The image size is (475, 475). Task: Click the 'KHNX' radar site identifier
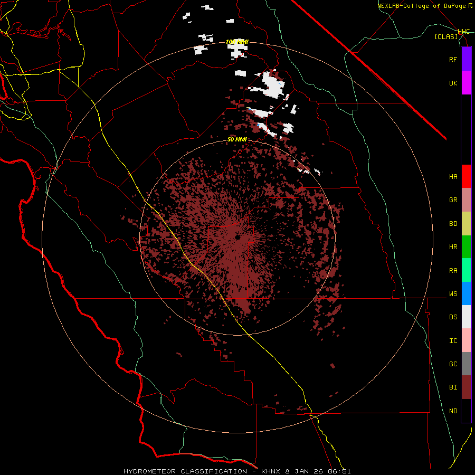pos(272,471)
